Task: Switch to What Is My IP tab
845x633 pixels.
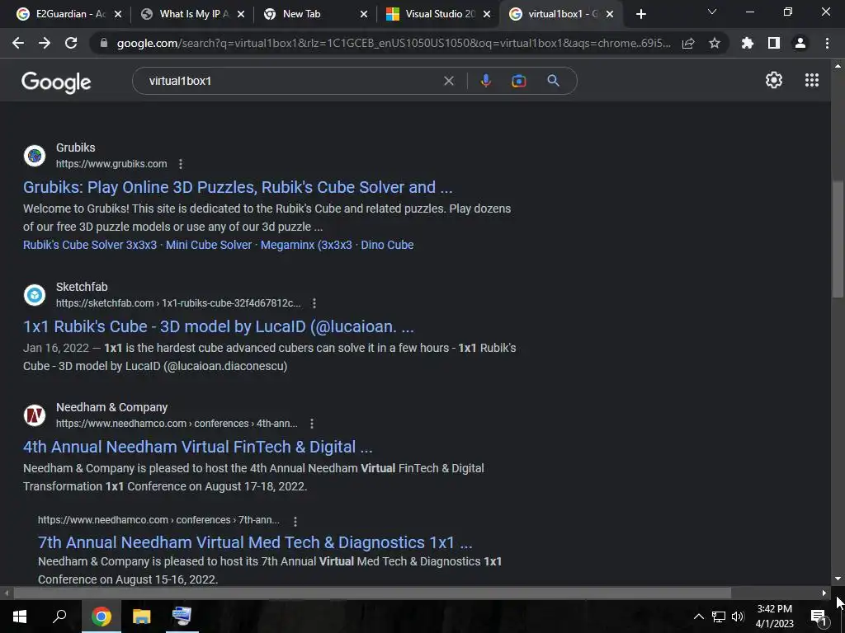Action: [x=184, y=14]
